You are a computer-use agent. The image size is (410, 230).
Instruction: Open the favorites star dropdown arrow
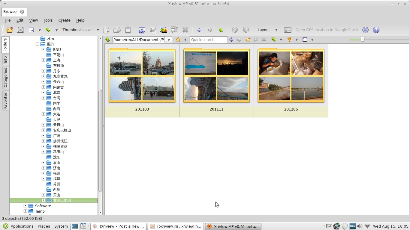tap(185, 40)
